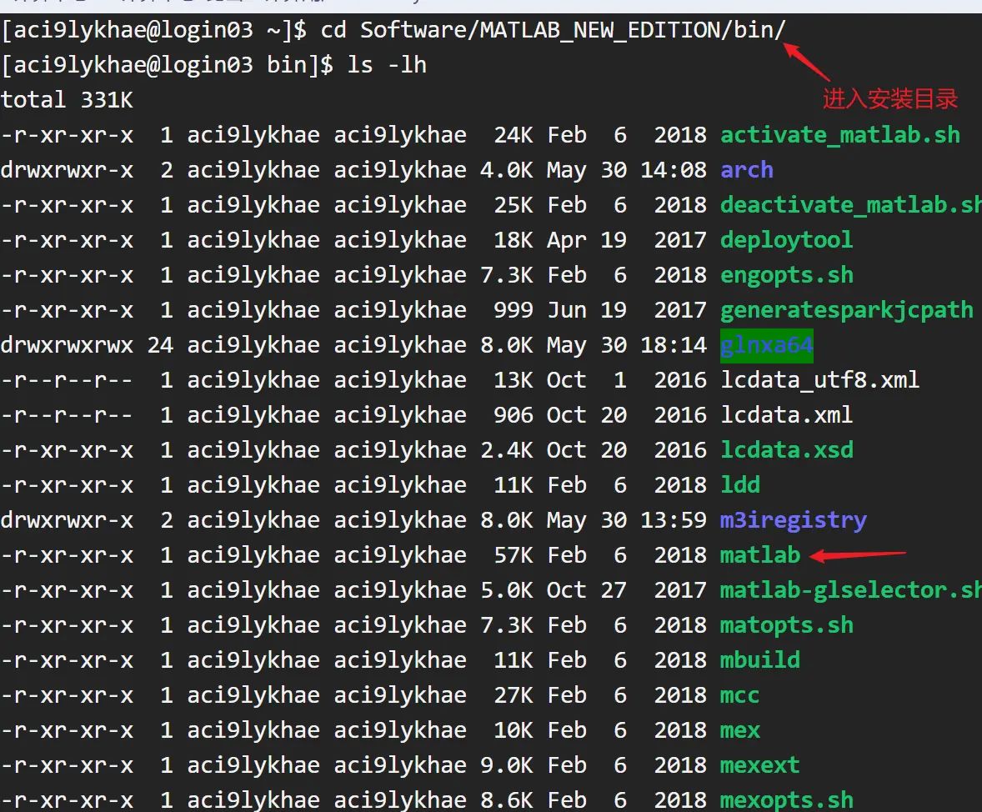Select the mex file entry
The image size is (982, 812).
point(739,730)
